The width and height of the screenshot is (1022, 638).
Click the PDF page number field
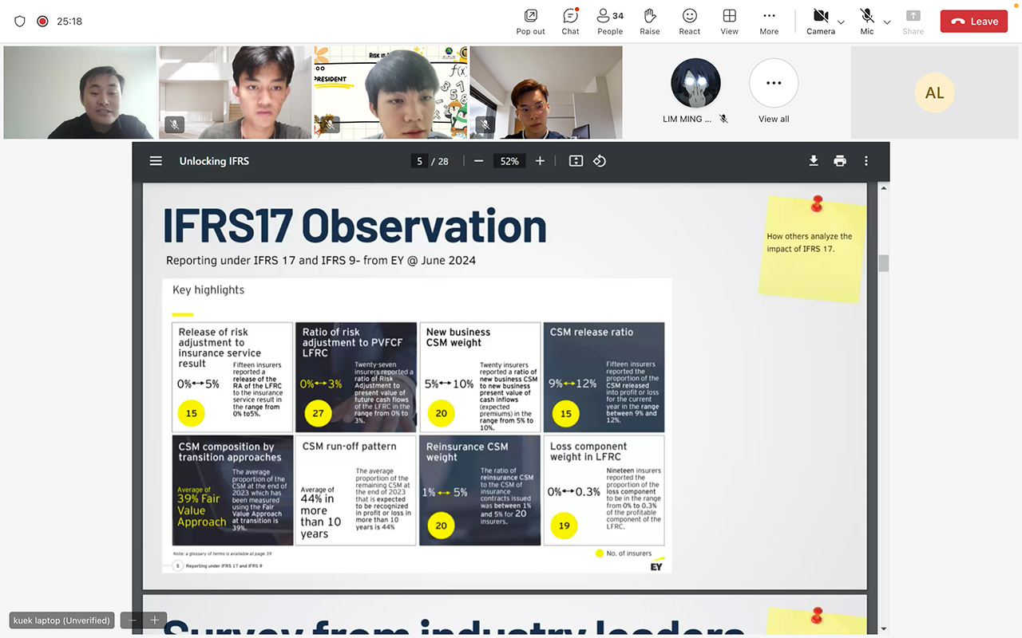420,161
